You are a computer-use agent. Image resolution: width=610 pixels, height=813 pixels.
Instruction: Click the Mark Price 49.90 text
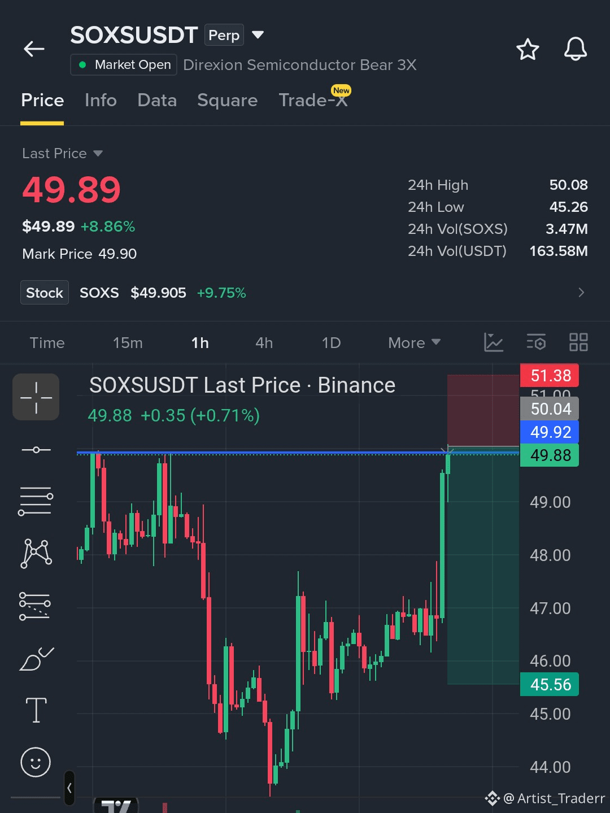79,254
